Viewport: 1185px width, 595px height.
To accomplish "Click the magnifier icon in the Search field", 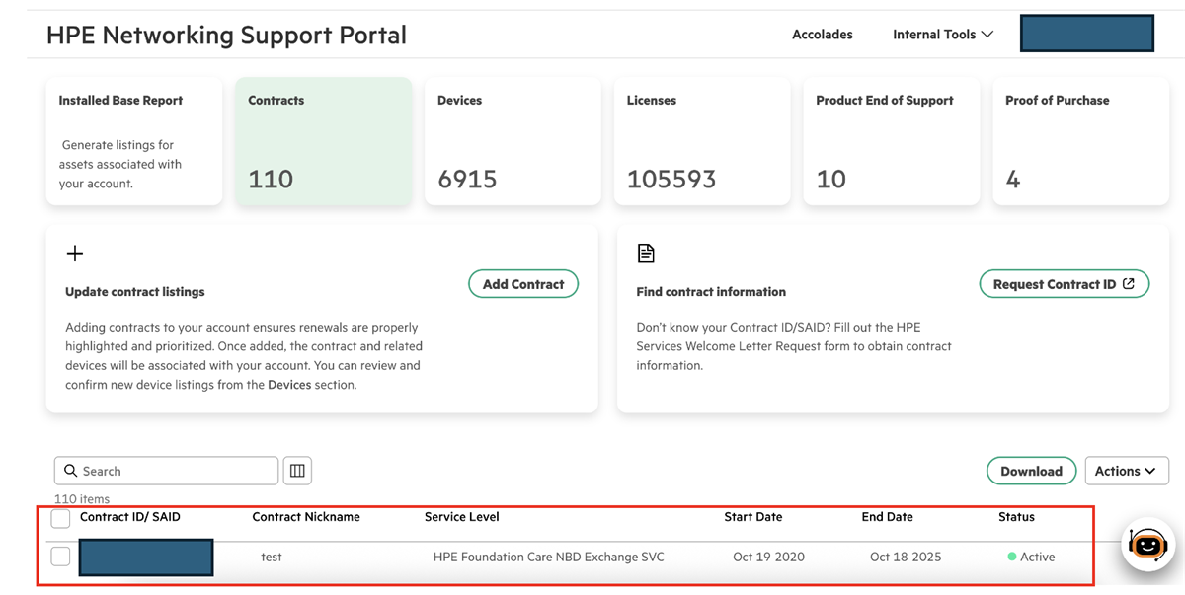I will (x=70, y=471).
